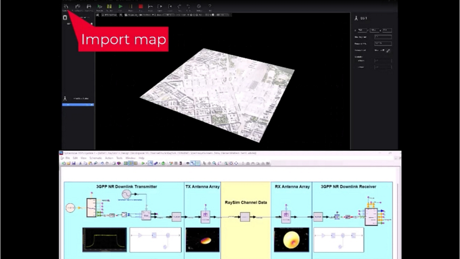Open the Schematic menu in SystemVue

click(95, 158)
